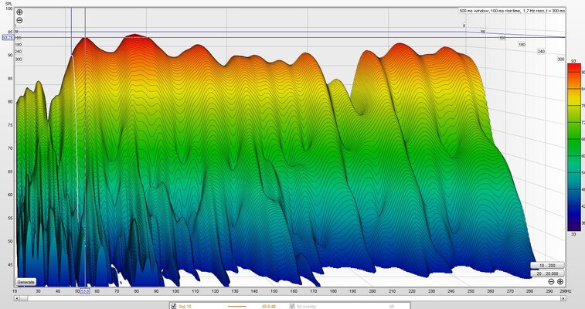Click the rainbow SPL color scale bar
The height and width of the screenshot is (309, 585).
[574, 147]
